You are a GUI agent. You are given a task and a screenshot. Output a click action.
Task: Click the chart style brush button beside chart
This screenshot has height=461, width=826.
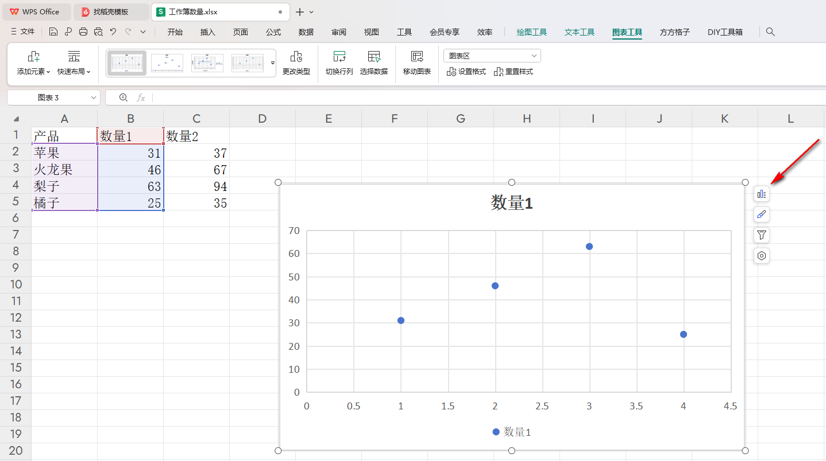coord(762,214)
